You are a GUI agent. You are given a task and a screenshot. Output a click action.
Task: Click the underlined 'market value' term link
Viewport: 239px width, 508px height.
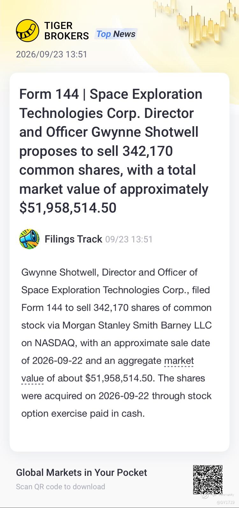[108, 369]
